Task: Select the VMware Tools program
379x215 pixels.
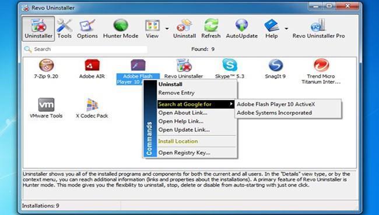Action: pyautogui.click(x=46, y=108)
